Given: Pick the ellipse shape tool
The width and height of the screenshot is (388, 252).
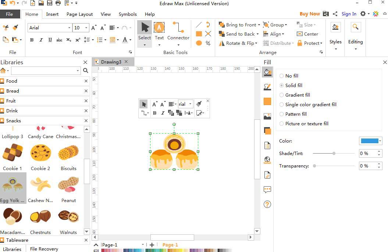Looking at the screenshot, I should pos(199,43).
